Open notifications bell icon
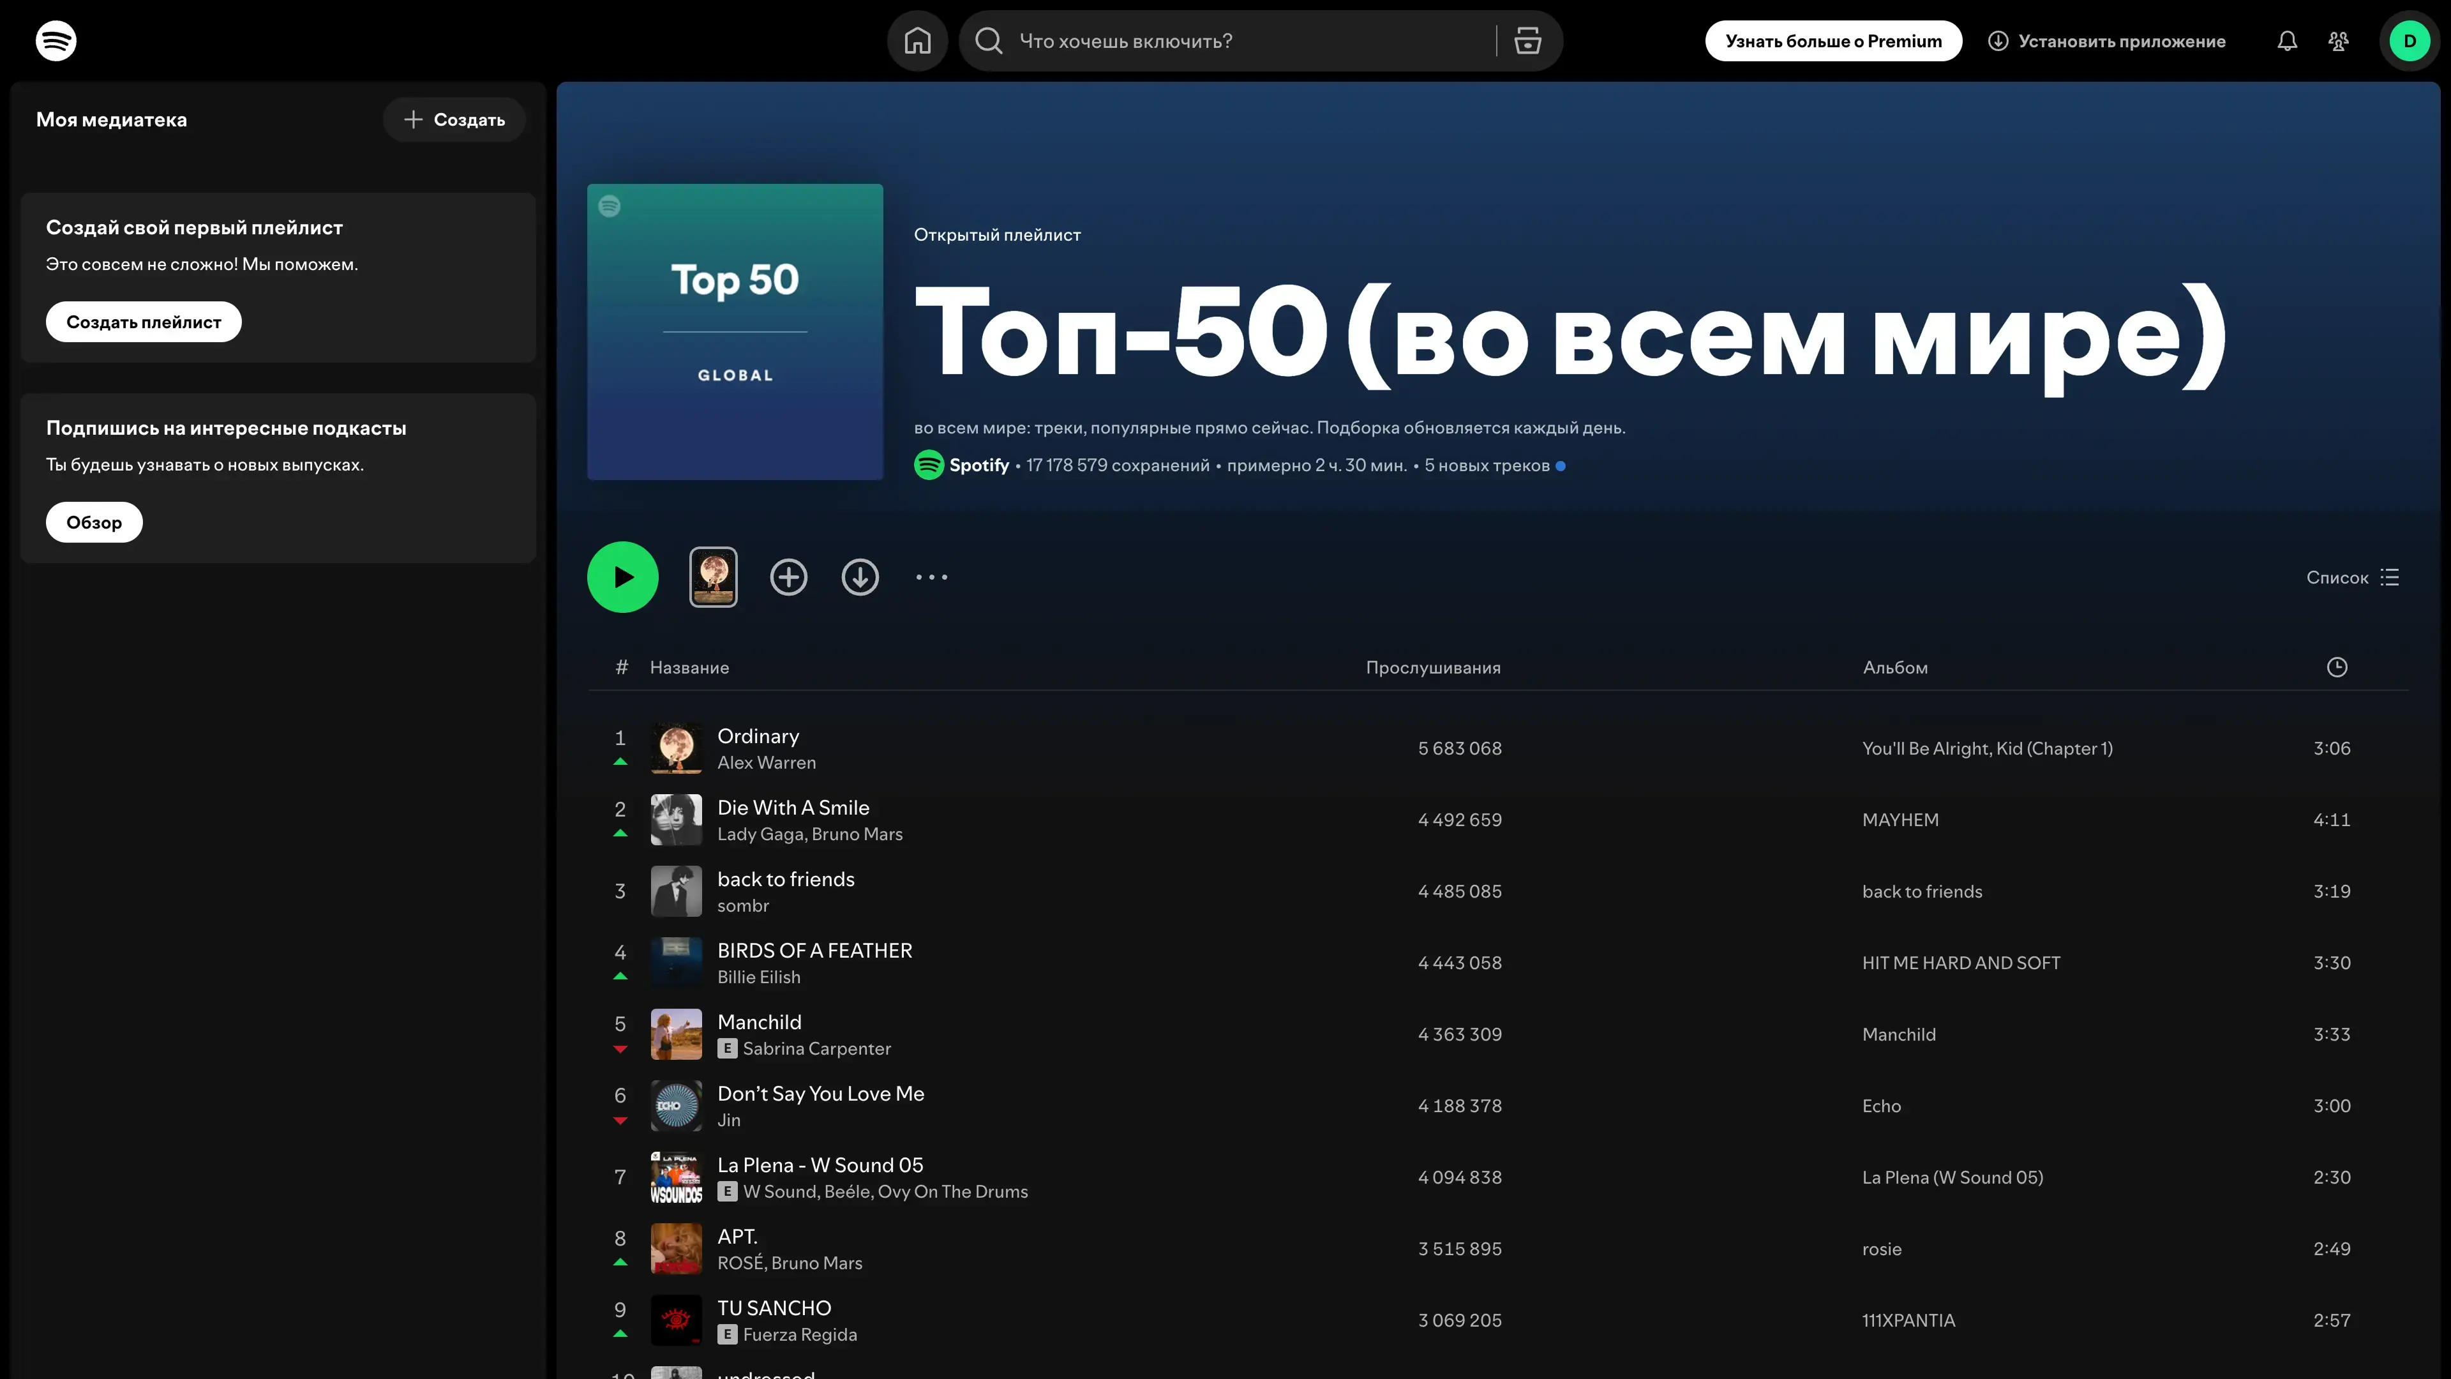The height and width of the screenshot is (1379, 2451). [2286, 41]
